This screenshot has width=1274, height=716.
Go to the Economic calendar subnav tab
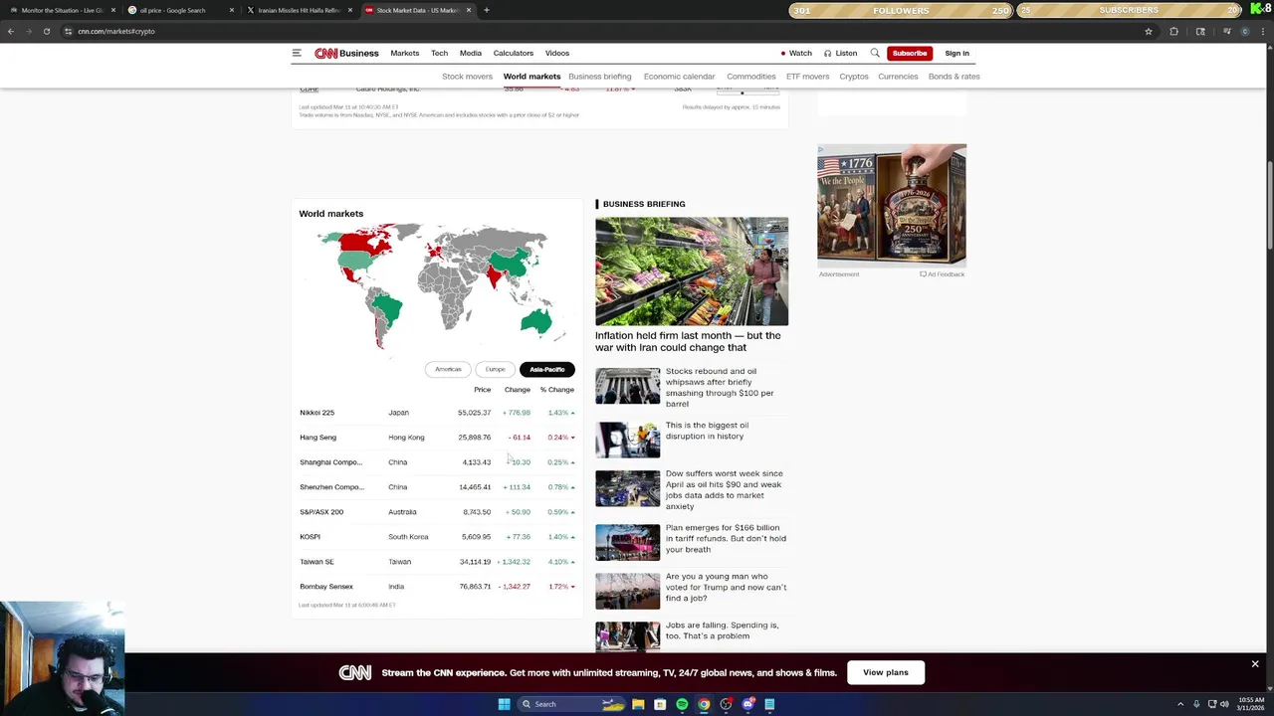[679, 77]
